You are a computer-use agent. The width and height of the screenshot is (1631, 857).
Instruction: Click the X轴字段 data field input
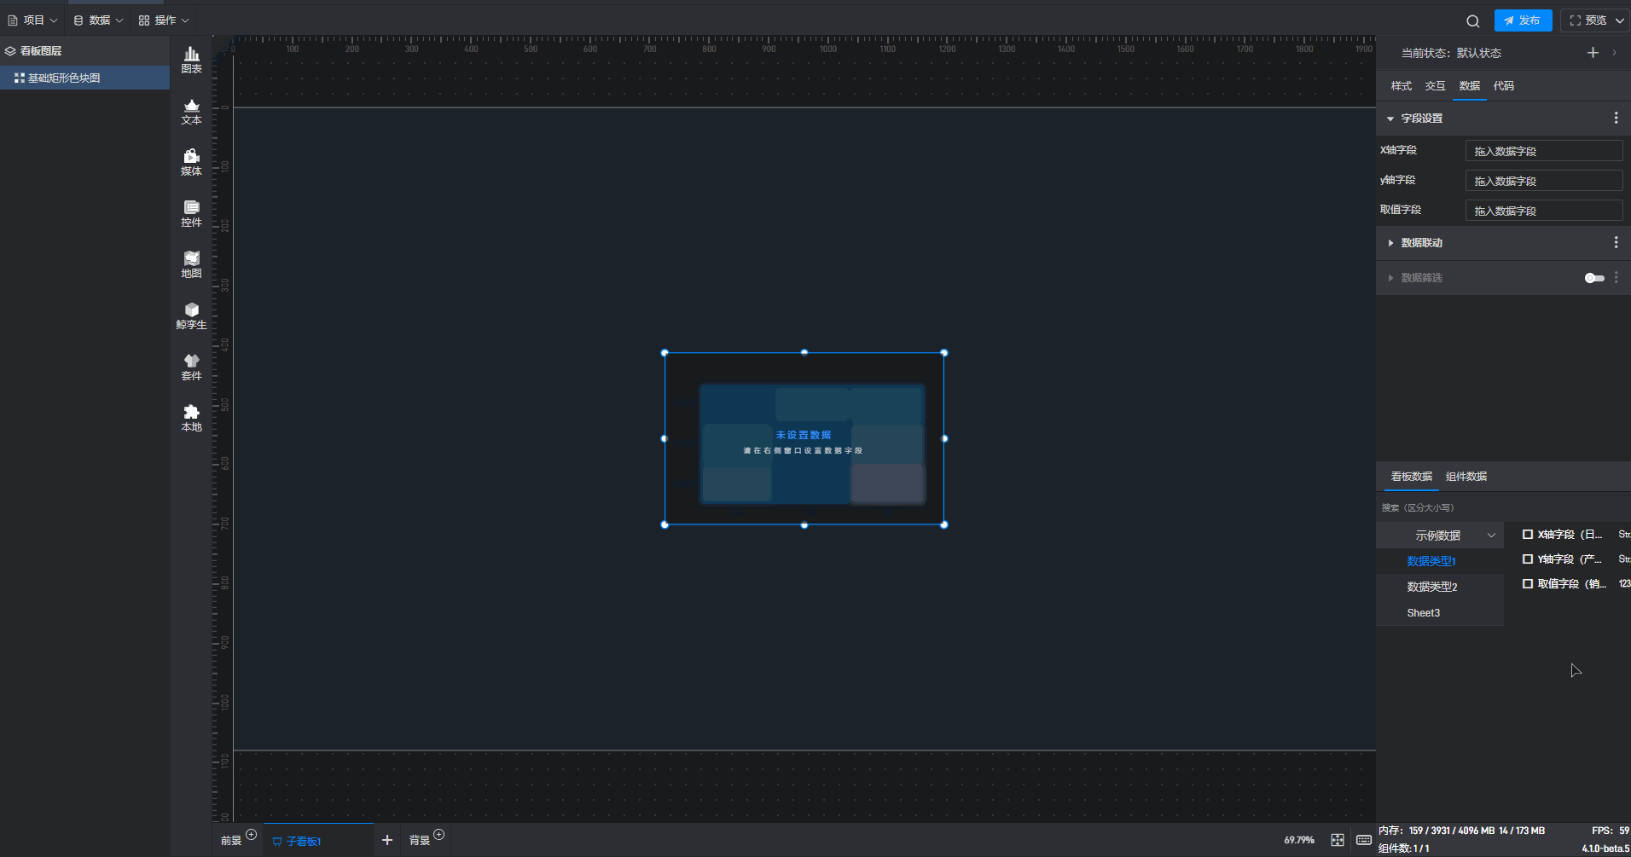1543,151
